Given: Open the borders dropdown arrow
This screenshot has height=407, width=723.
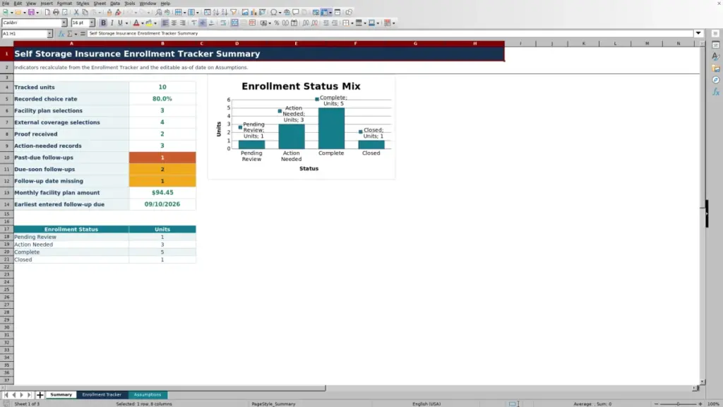Looking at the screenshot, I should (x=352, y=23).
